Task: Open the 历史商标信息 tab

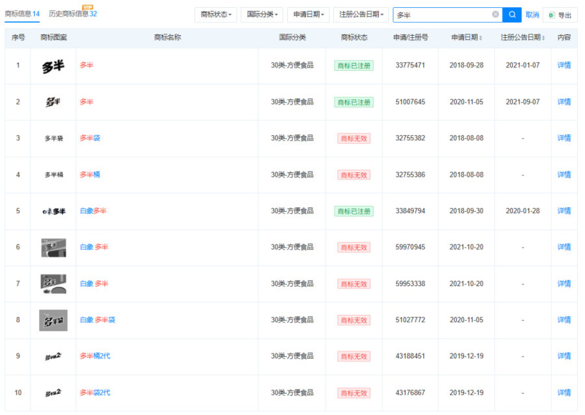Action: [x=72, y=14]
